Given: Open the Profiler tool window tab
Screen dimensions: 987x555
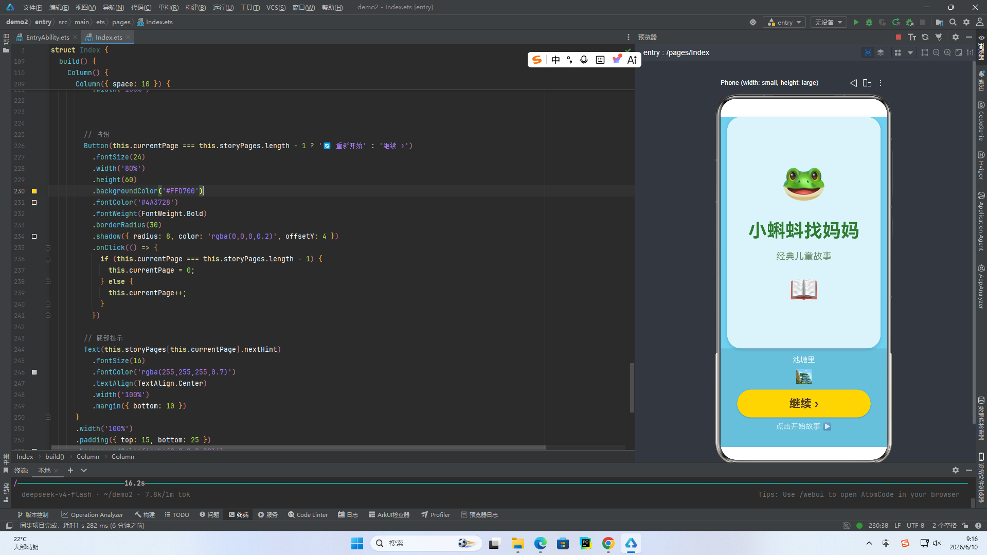Looking at the screenshot, I should [436, 514].
